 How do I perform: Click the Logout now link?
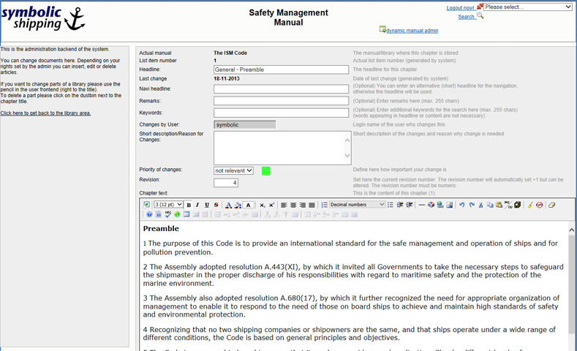[x=460, y=8]
